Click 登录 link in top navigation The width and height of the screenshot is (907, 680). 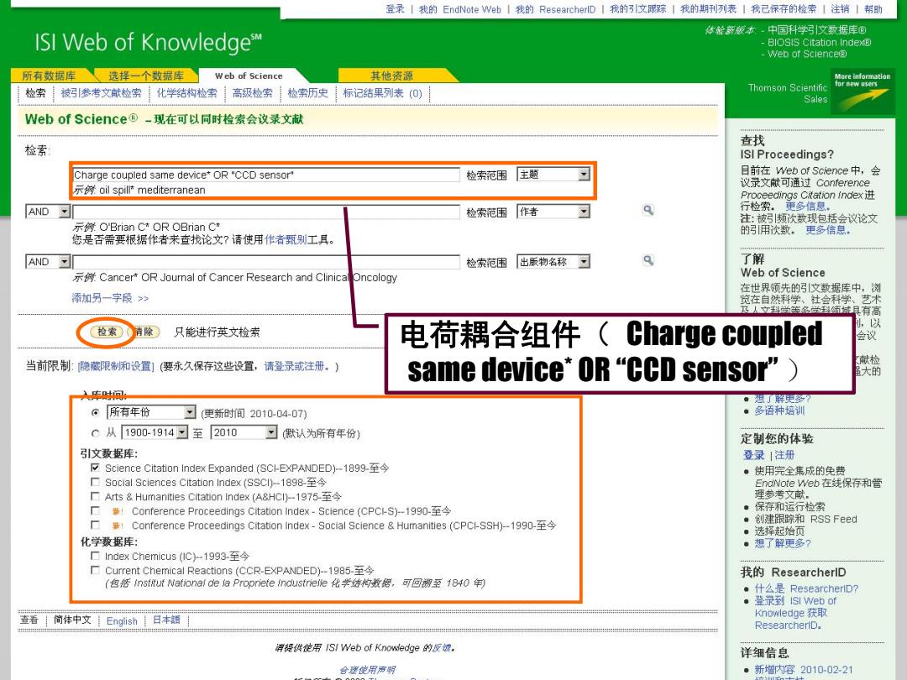[395, 9]
